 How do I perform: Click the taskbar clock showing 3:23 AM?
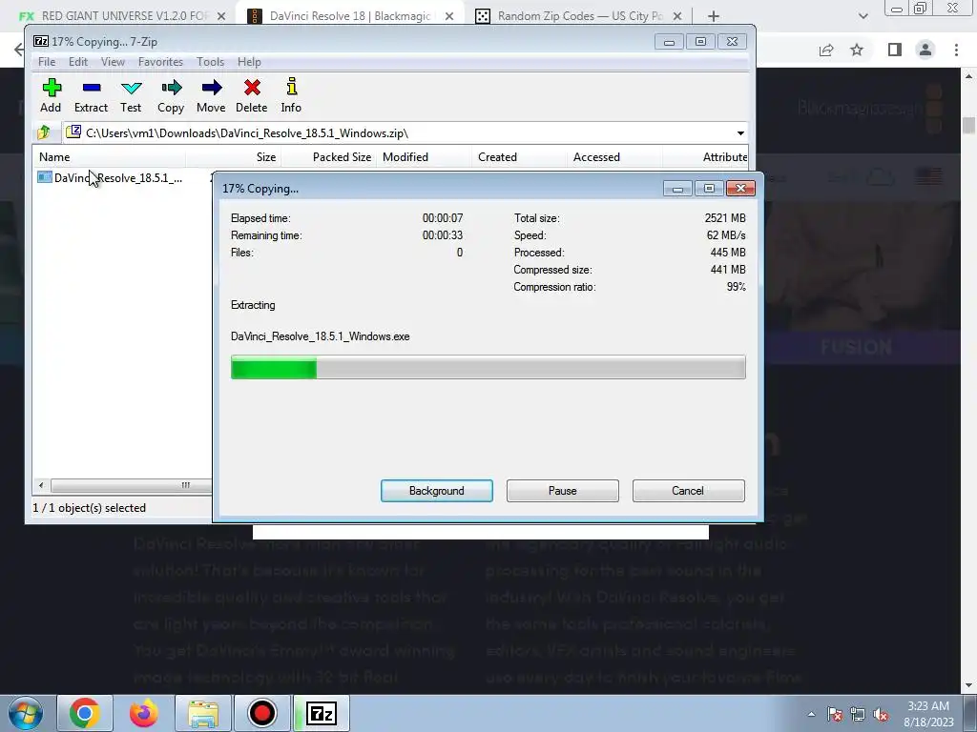[x=928, y=714]
